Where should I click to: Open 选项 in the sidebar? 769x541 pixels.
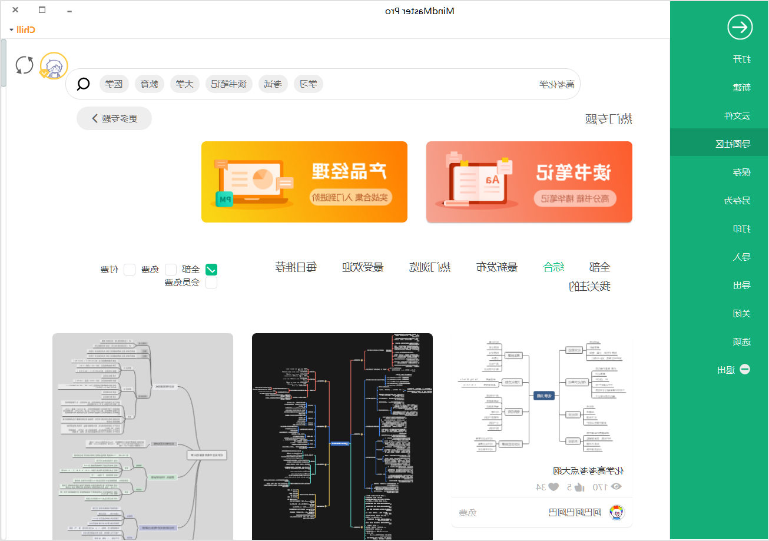coord(741,342)
